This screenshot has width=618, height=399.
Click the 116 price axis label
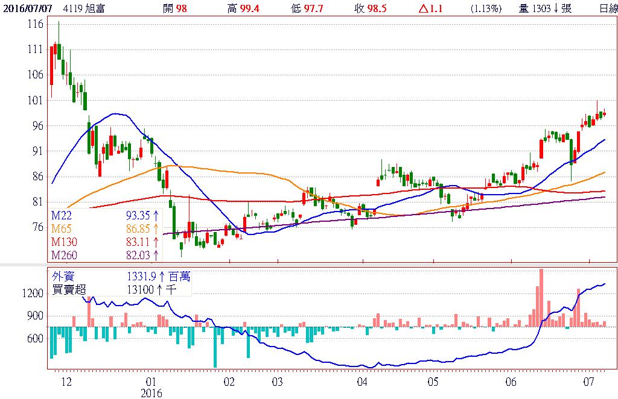pos(36,24)
